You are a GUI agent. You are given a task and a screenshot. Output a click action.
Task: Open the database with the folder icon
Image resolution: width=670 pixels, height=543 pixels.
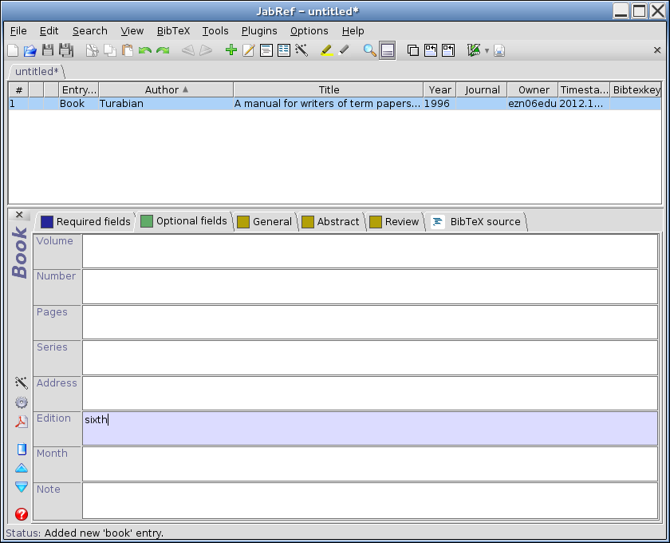pyautogui.click(x=30, y=50)
